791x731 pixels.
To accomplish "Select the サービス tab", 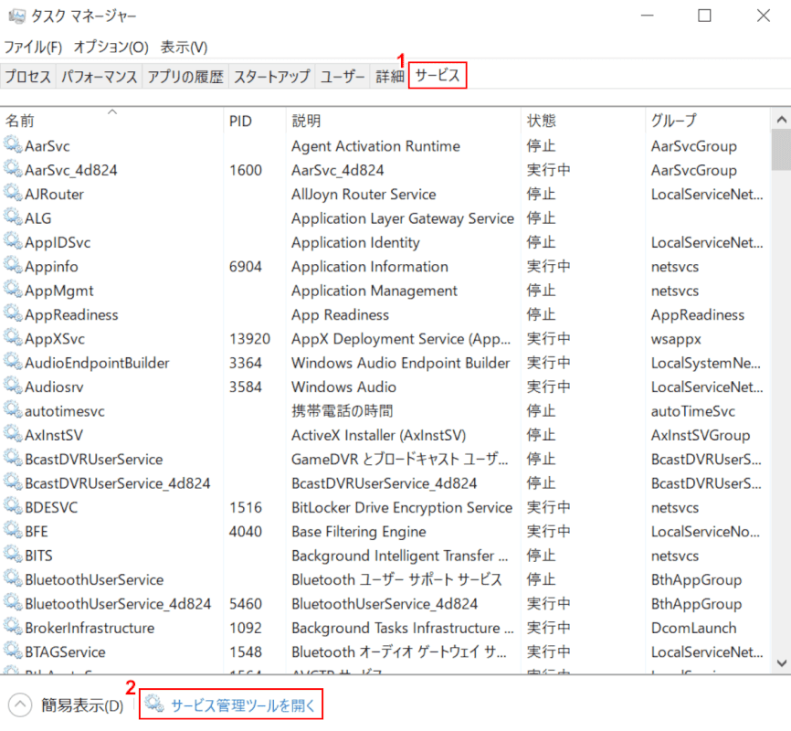I will (x=438, y=75).
